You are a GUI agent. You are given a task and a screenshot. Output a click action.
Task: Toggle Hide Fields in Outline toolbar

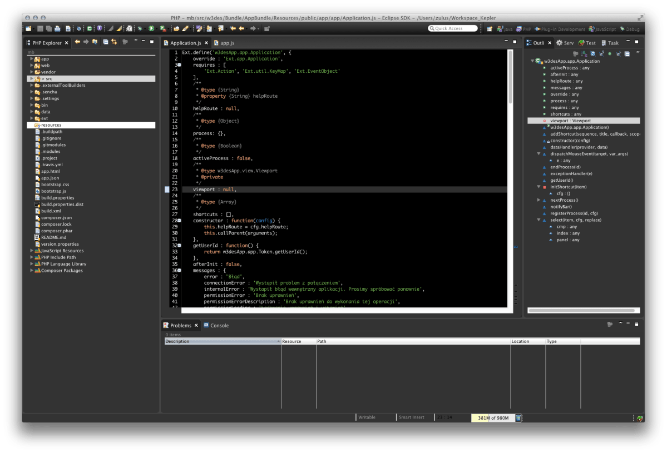(x=592, y=54)
